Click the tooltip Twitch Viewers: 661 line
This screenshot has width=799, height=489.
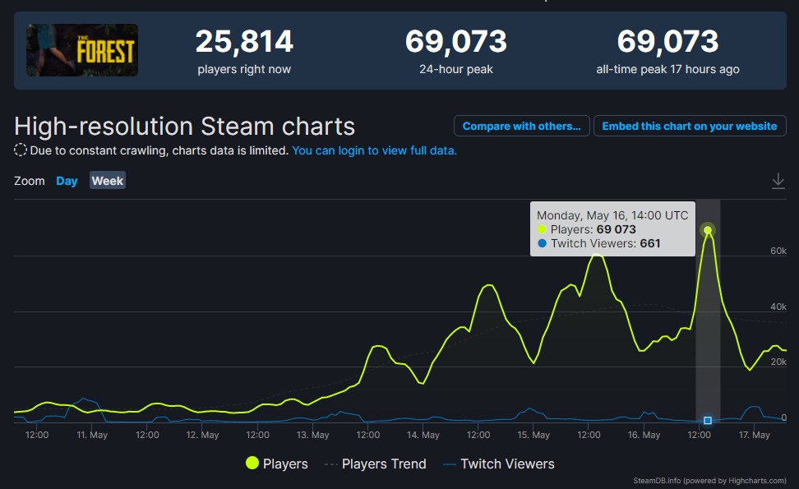pos(598,243)
